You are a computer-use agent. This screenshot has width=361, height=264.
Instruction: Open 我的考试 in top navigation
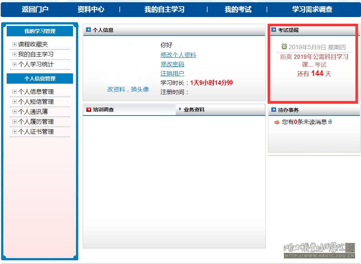point(238,10)
